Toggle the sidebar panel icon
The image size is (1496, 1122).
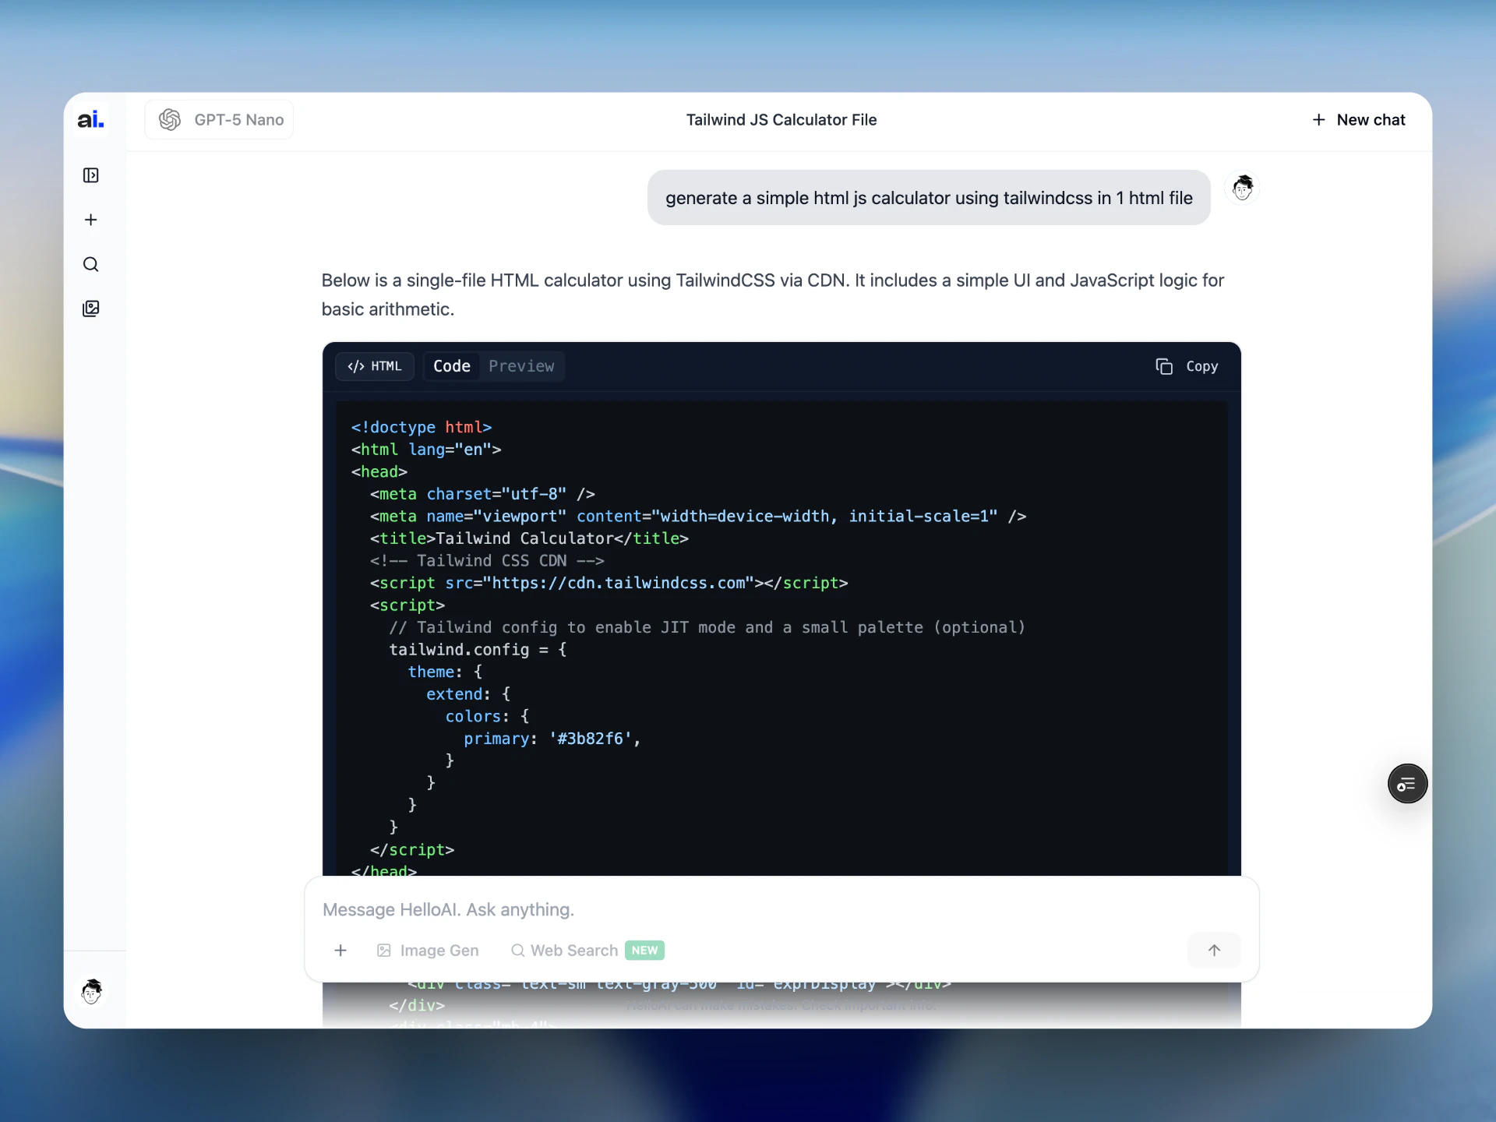point(90,175)
